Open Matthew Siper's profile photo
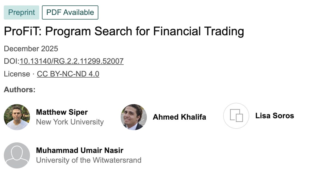 tap(17, 117)
